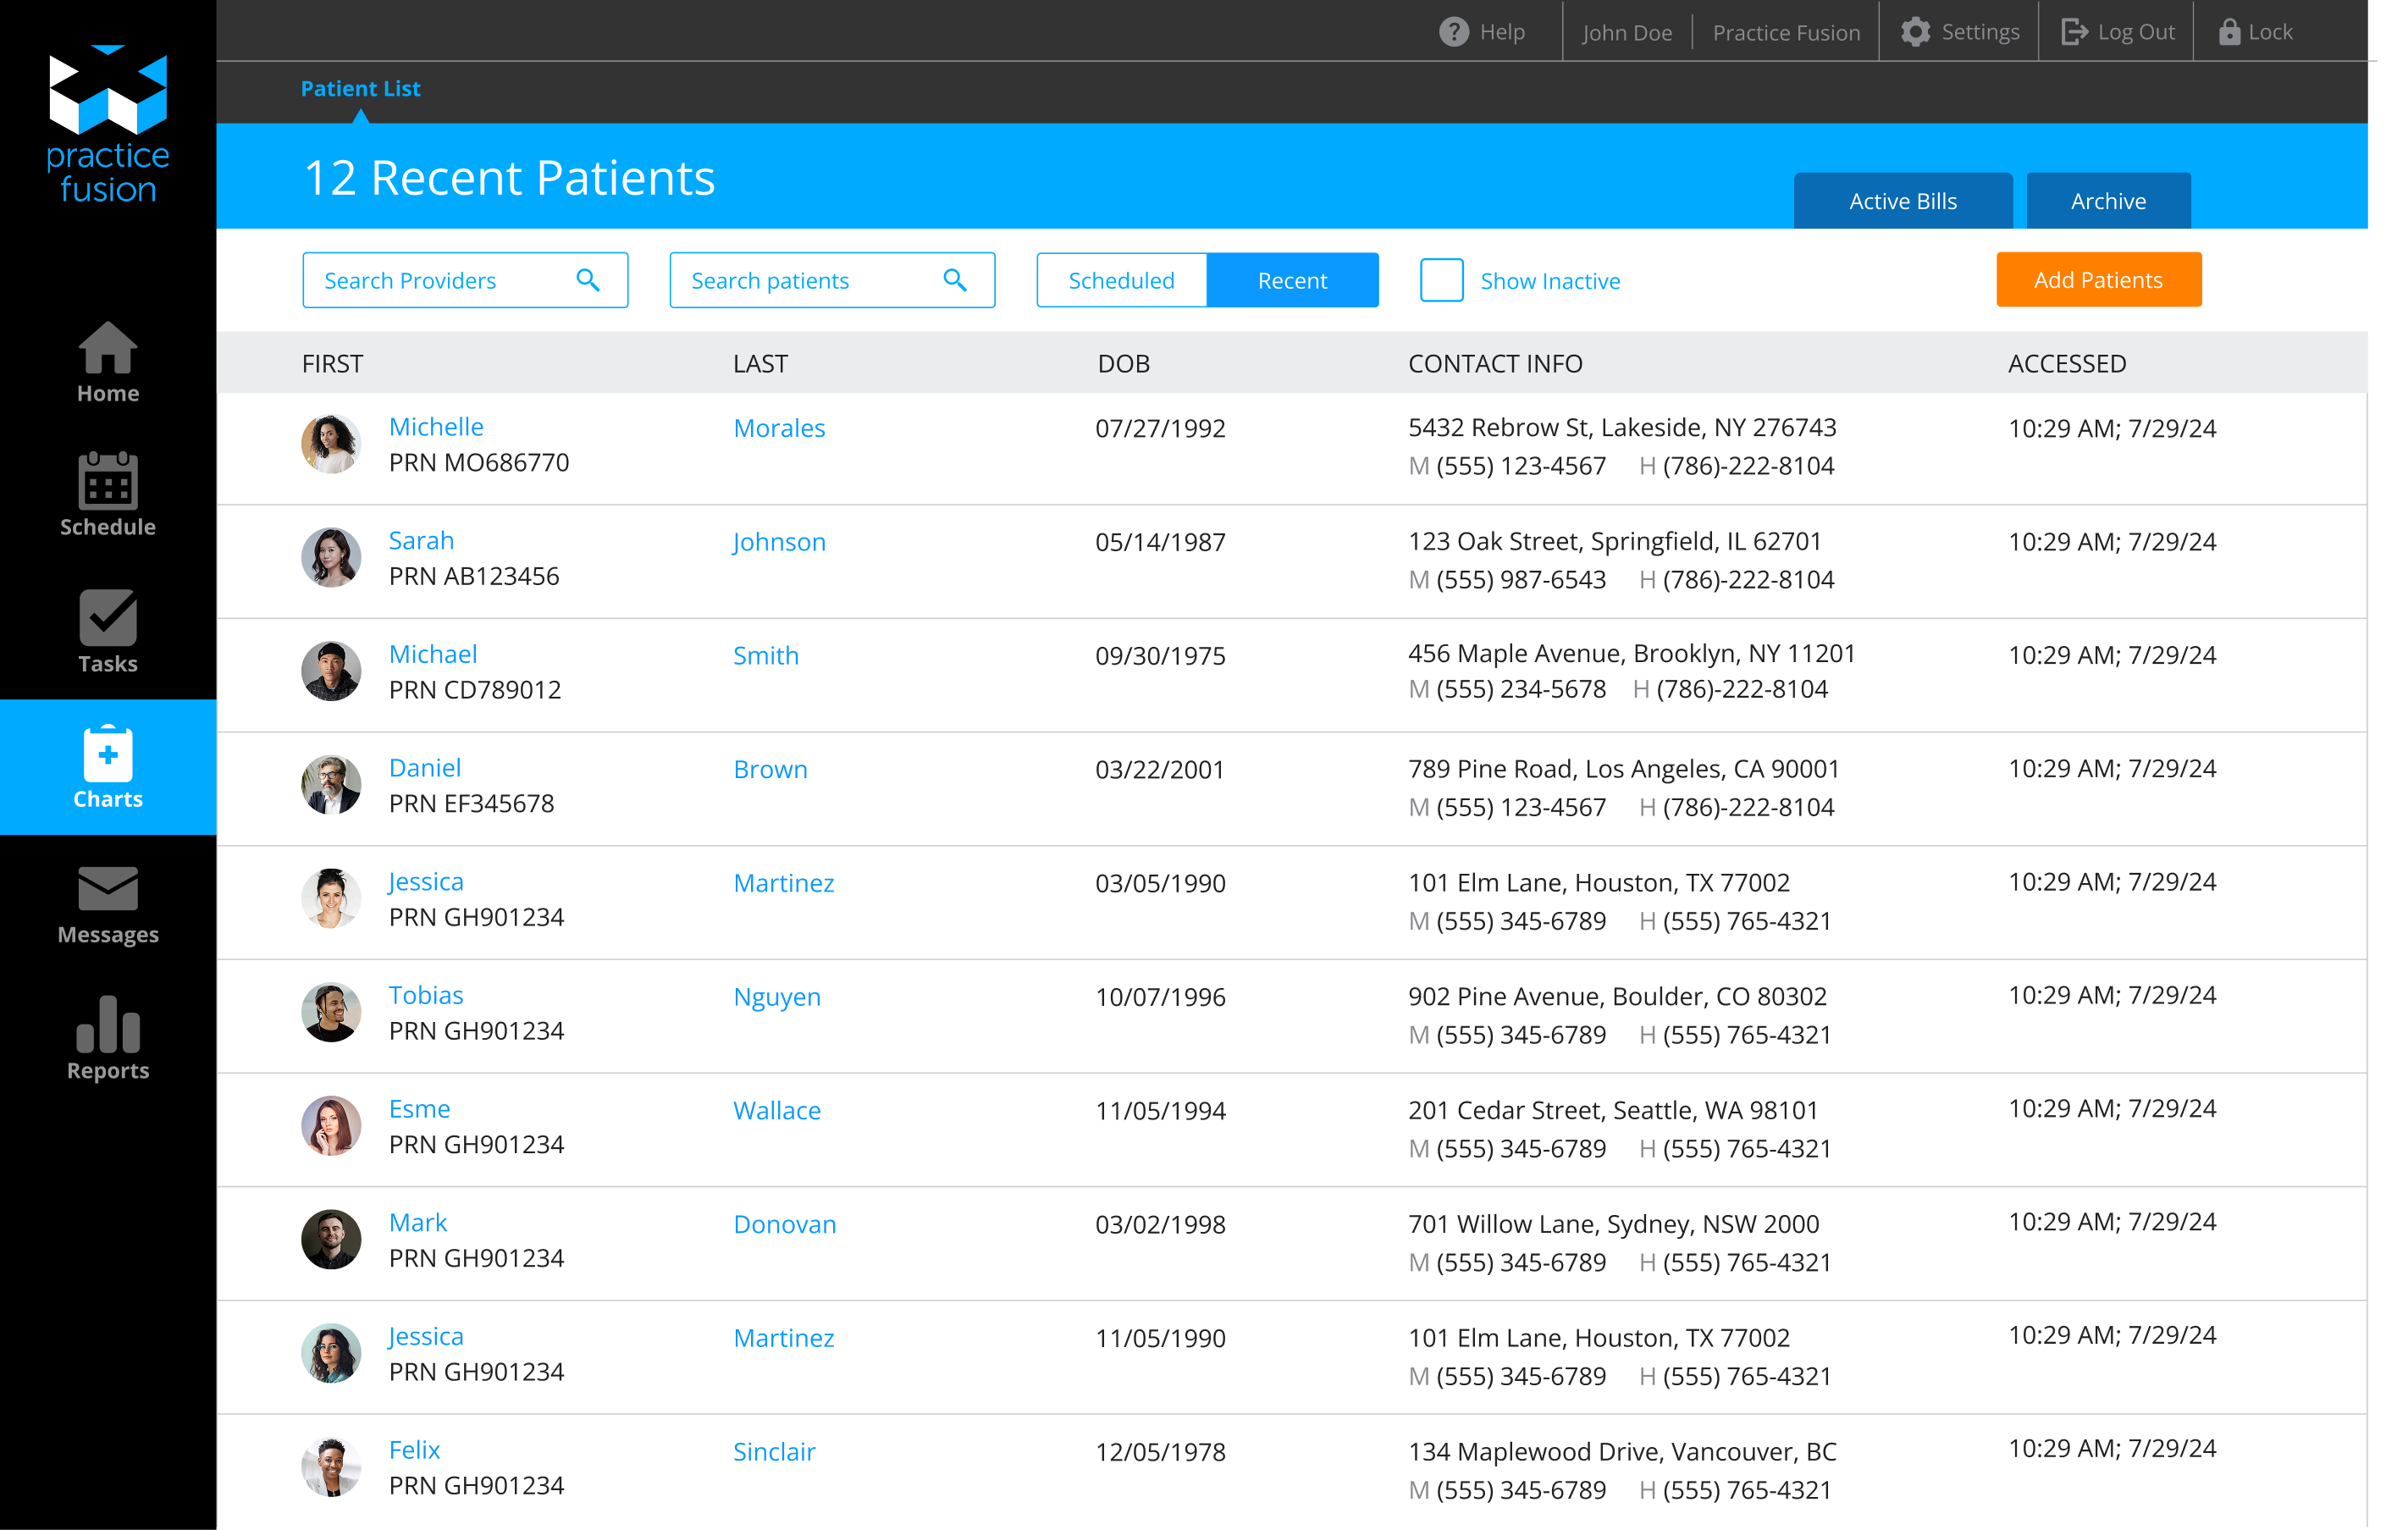
Task: Open the Home sidebar icon
Action: coord(108,348)
